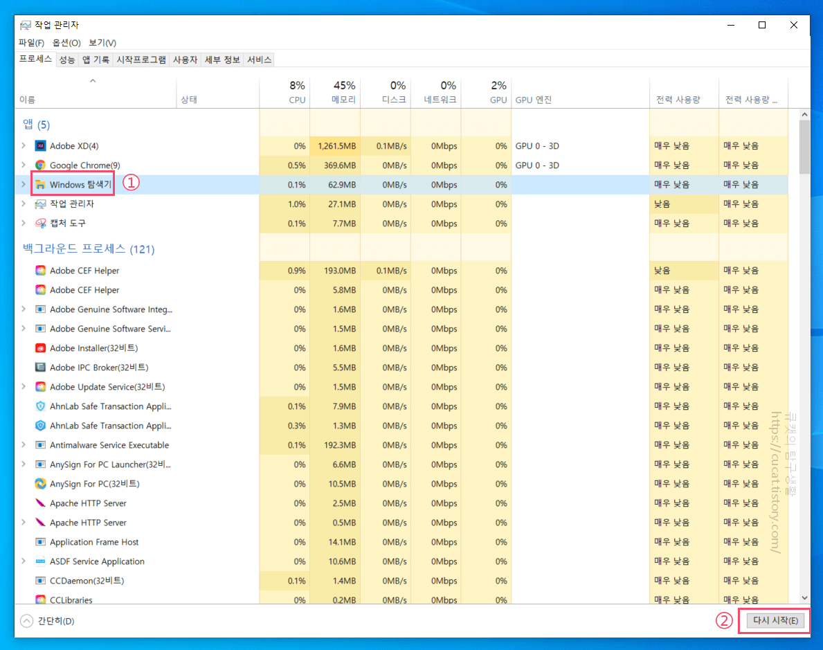Viewport: 823px width, 650px height.
Task: Click the Adobe XD app icon
Action: 40,146
